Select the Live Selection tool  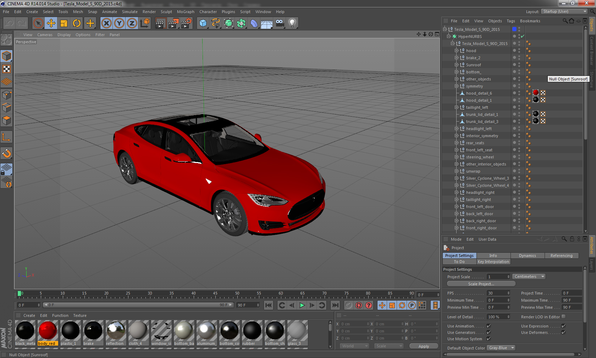[x=38, y=23]
